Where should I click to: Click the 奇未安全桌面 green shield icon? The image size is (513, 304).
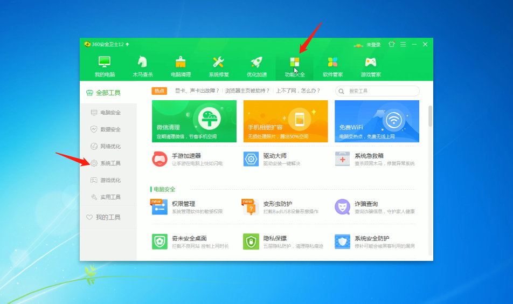click(x=160, y=242)
